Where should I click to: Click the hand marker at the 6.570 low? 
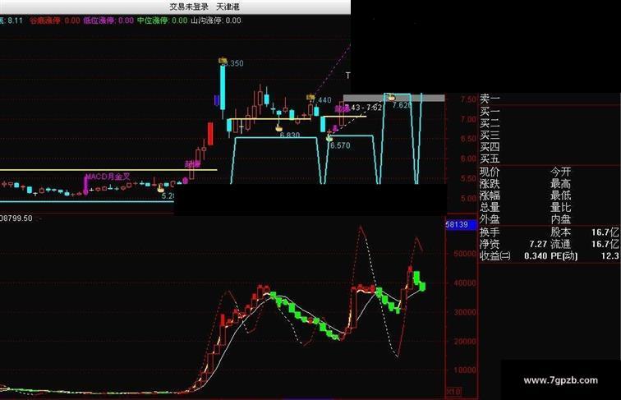pyautogui.click(x=329, y=138)
